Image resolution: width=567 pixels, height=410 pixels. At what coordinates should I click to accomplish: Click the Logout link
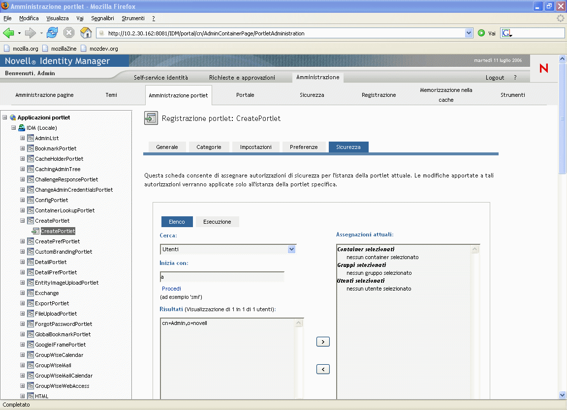(x=495, y=78)
